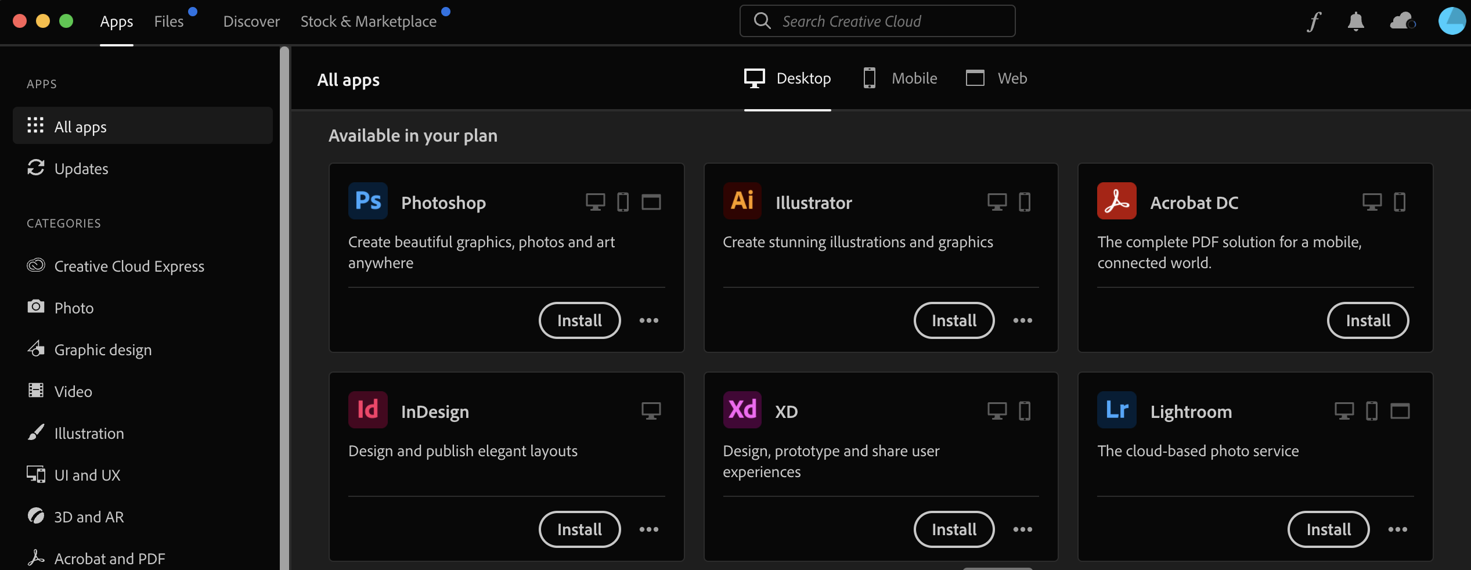1471x570 pixels.
Task: Click Illustrator's desktop platform icon
Action: point(997,202)
